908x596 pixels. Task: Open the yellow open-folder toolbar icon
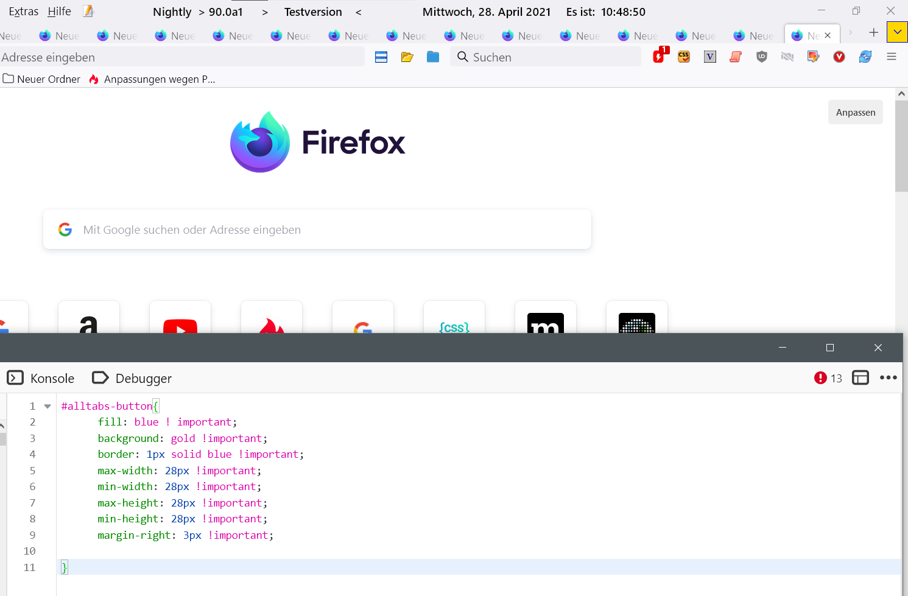click(407, 57)
